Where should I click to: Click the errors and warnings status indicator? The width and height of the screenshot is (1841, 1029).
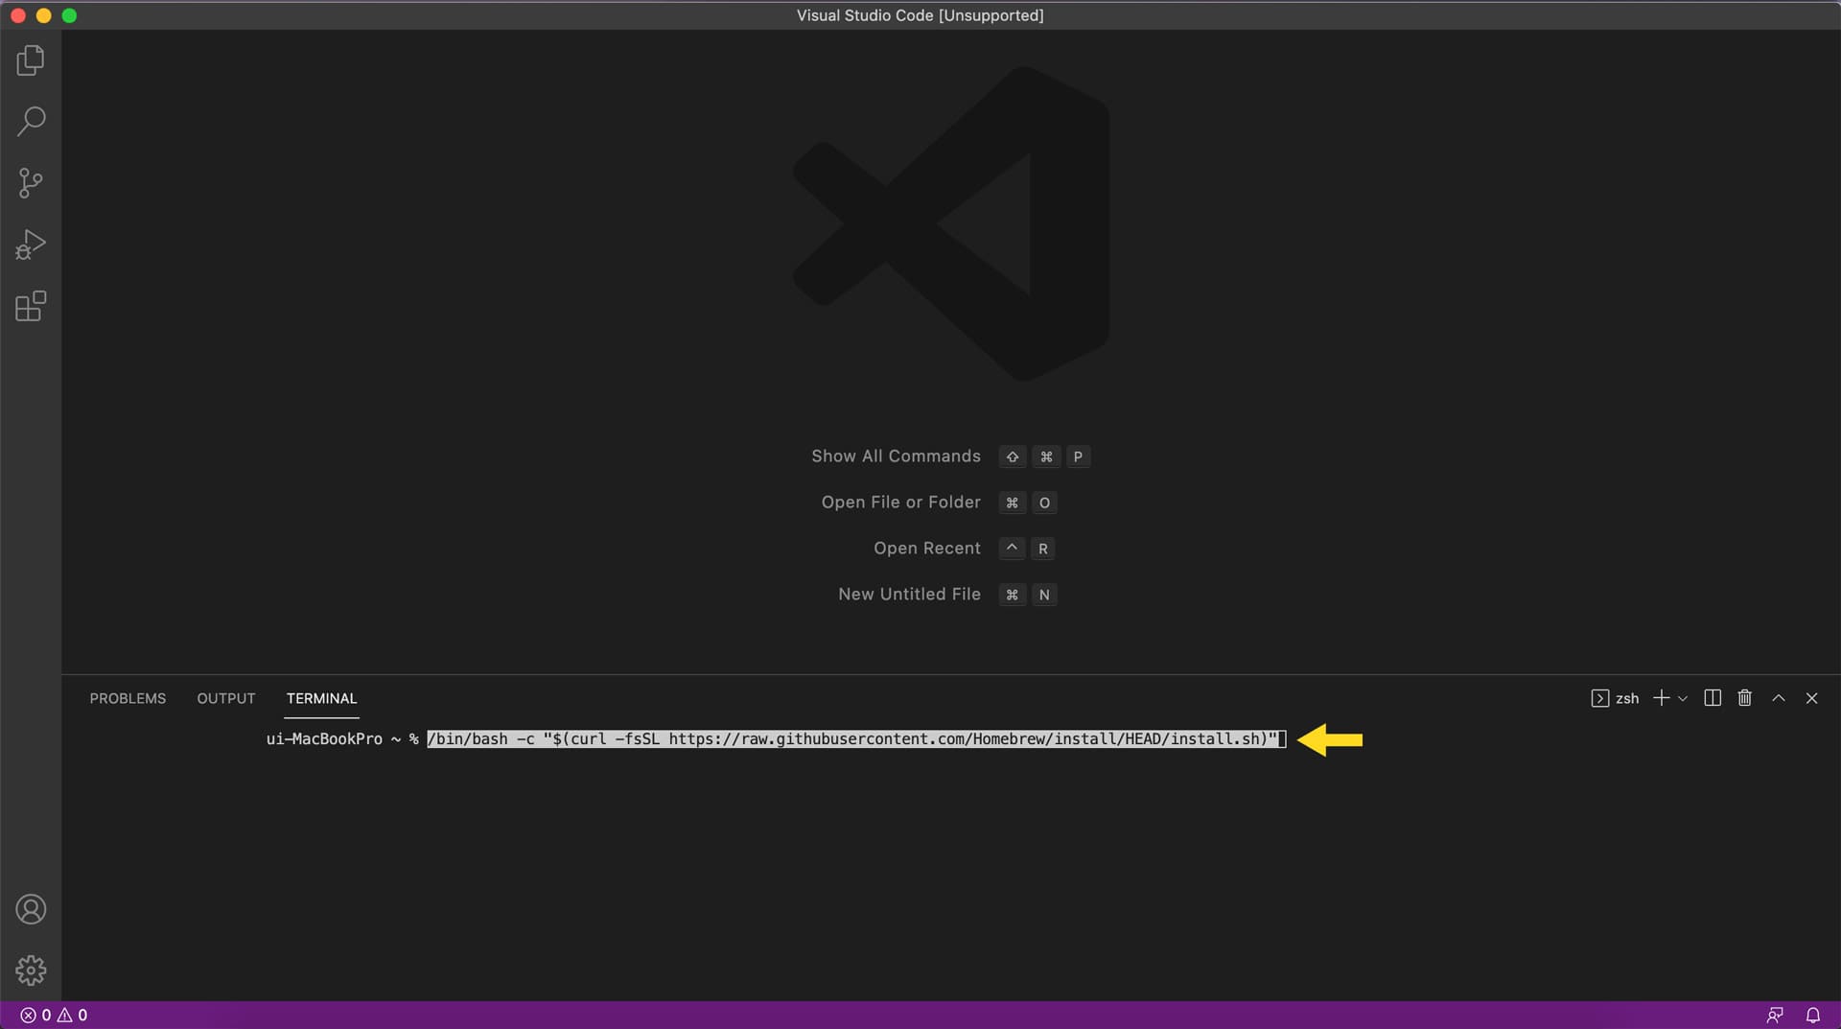53,1015
